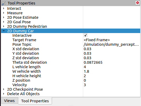Select the 2D Dummy Pedestrian item
The height and width of the screenshot is (106, 141).
(x=27, y=26)
